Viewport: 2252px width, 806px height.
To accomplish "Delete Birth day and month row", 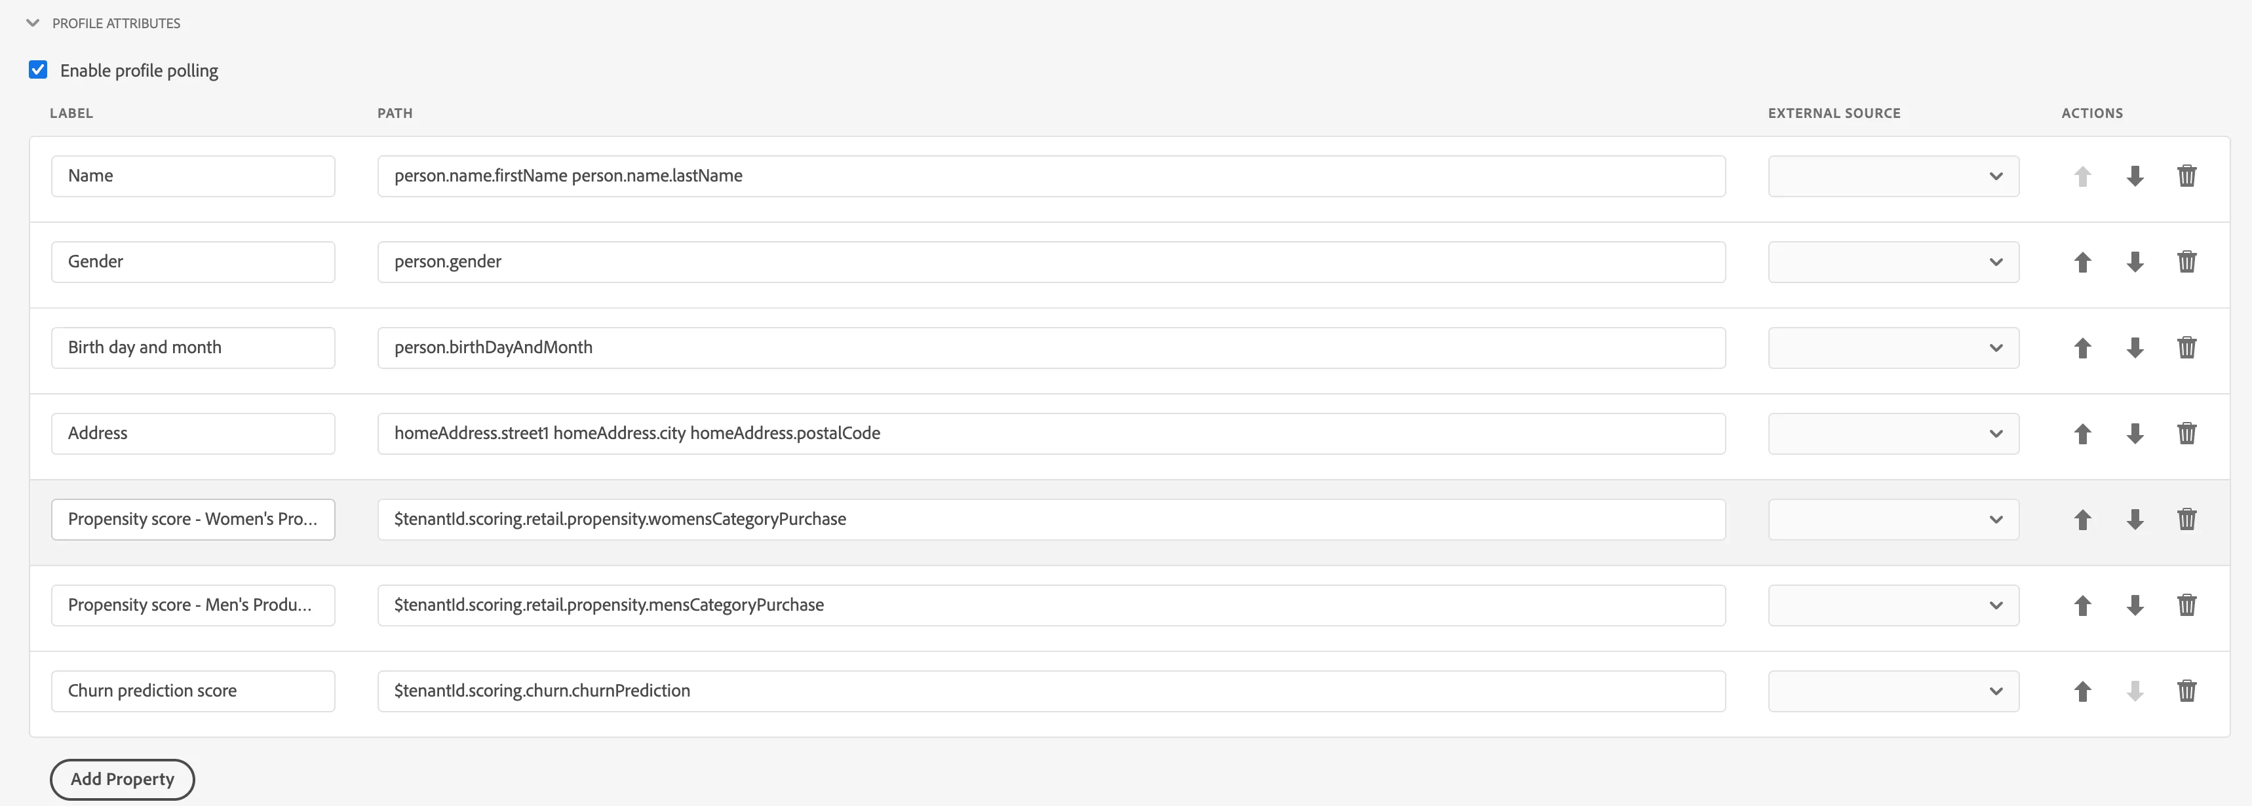I will point(2186,348).
